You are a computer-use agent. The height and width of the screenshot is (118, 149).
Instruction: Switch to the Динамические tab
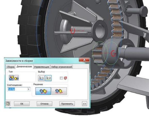24,67
